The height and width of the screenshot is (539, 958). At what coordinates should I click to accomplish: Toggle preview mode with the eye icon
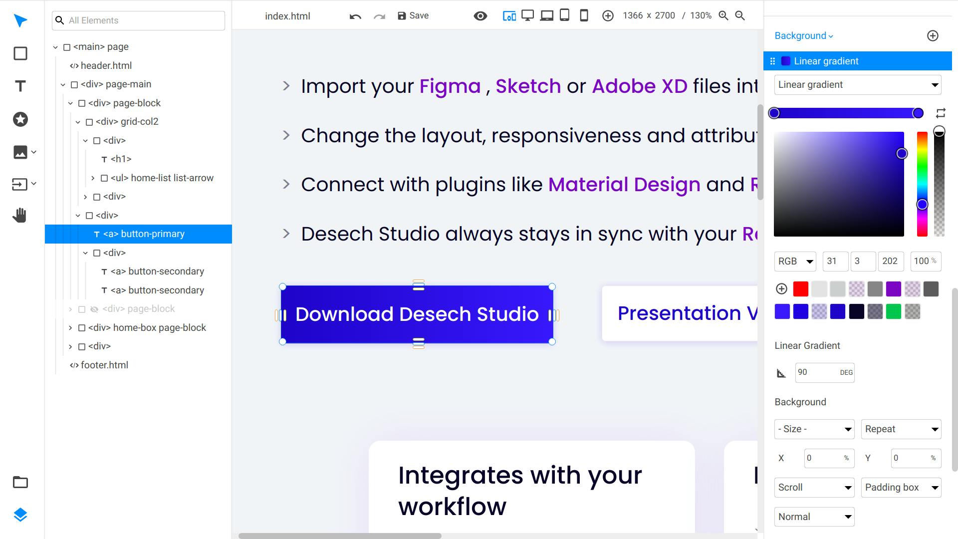click(x=480, y=15)
